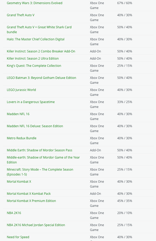The image size is (156, 241).
Task: Open the LEGO Jurassic World link
Action: pyautogui.click(x=21, y=90)
